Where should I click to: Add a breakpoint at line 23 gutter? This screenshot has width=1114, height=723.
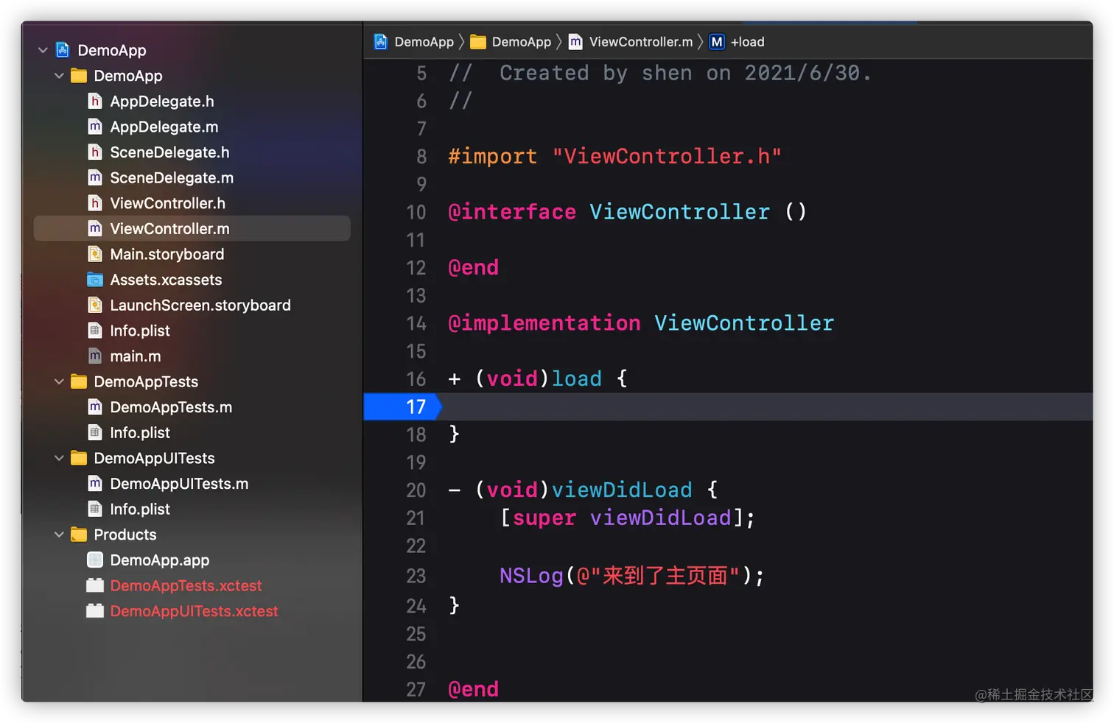click(x=416, y=576)
